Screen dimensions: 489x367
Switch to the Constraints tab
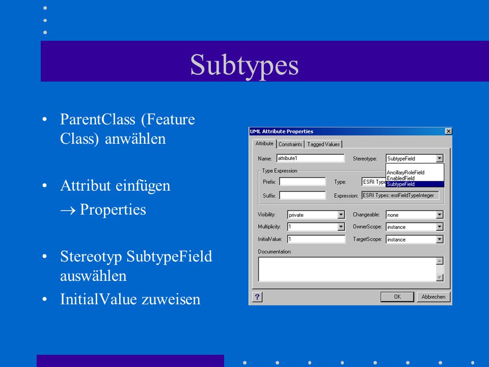290,144
